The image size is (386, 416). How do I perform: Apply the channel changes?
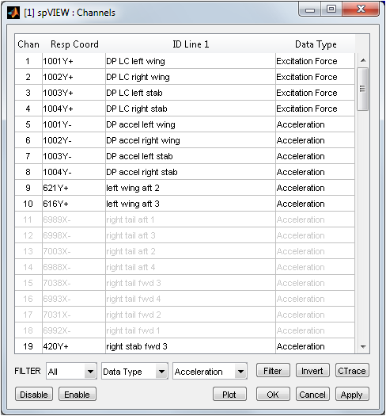pos(352,395)
